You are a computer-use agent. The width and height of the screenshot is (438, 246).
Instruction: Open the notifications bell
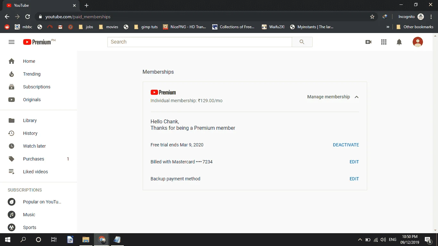click(x=399, y=42)
